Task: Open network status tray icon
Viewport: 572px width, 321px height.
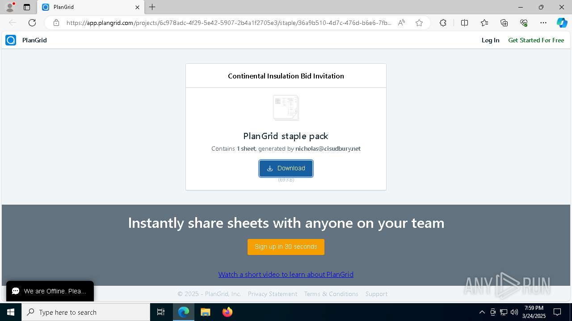Action: (504, 312)
